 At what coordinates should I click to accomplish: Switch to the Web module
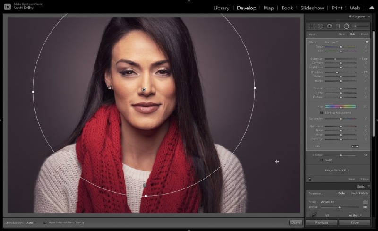tap(355, 8)
